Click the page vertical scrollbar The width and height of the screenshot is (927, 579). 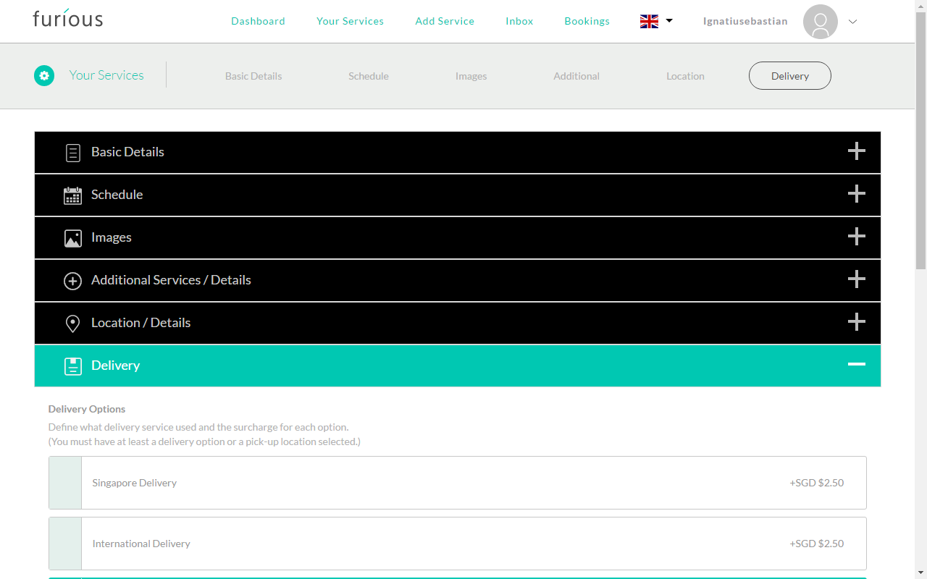(x=921, y=139)
